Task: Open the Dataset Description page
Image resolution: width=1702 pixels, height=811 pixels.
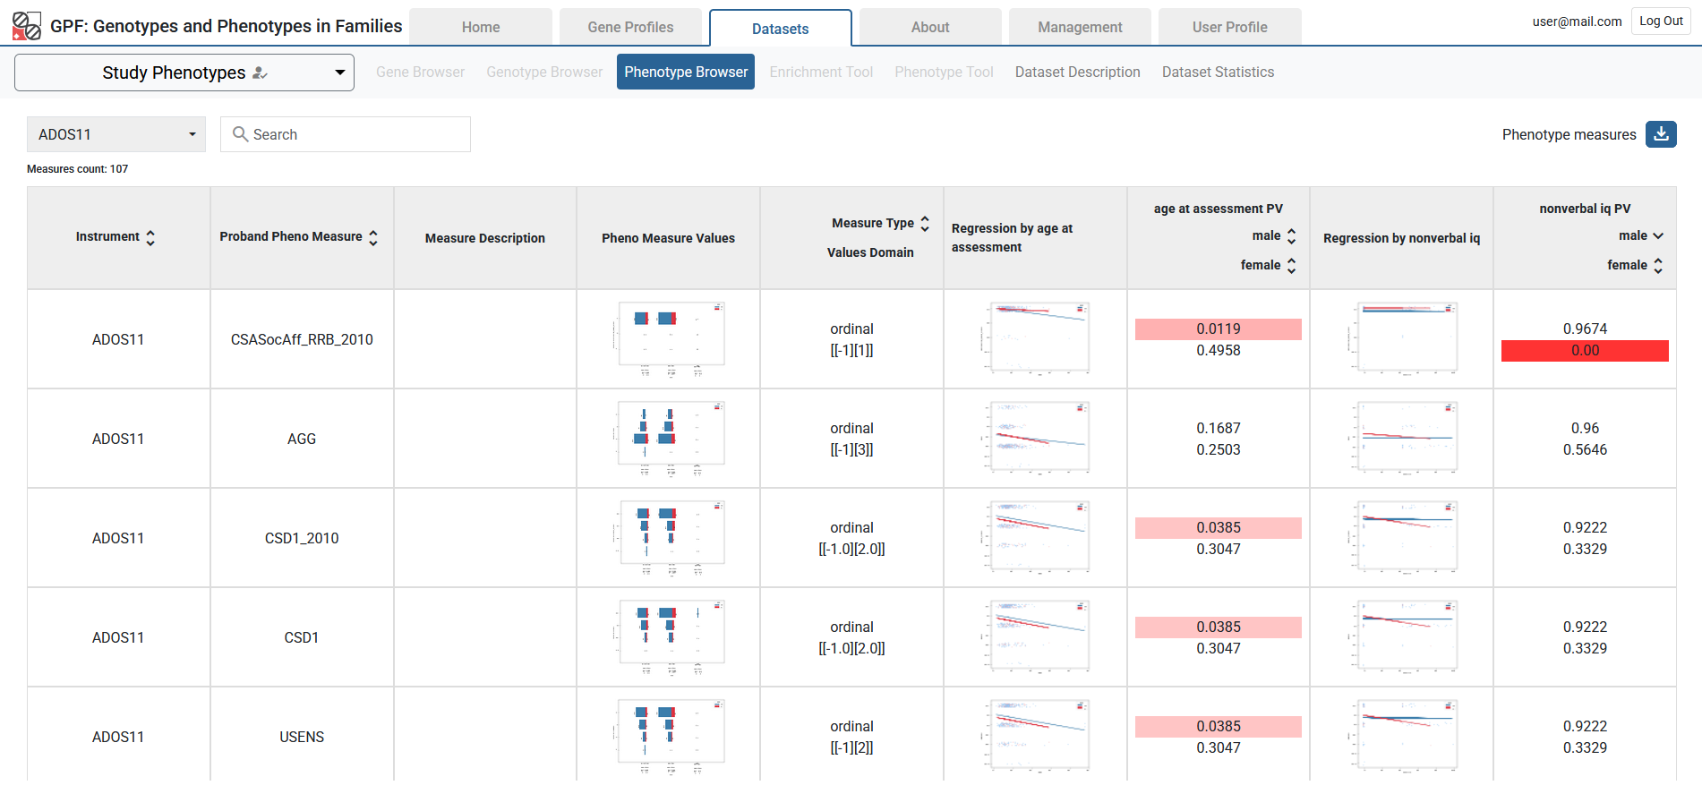Action: coord(1077,72)
